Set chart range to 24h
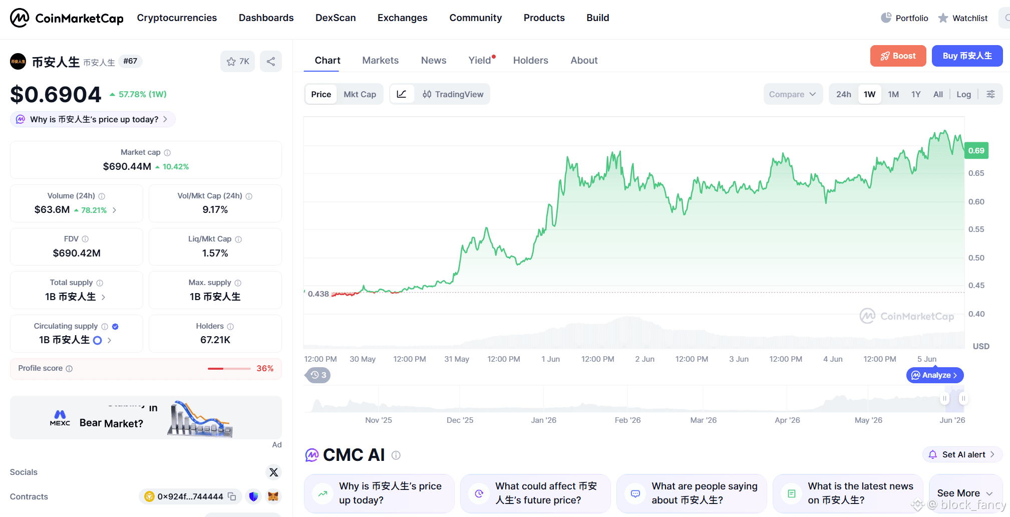Screen dimensions: 1010x517 coord(843,94)
